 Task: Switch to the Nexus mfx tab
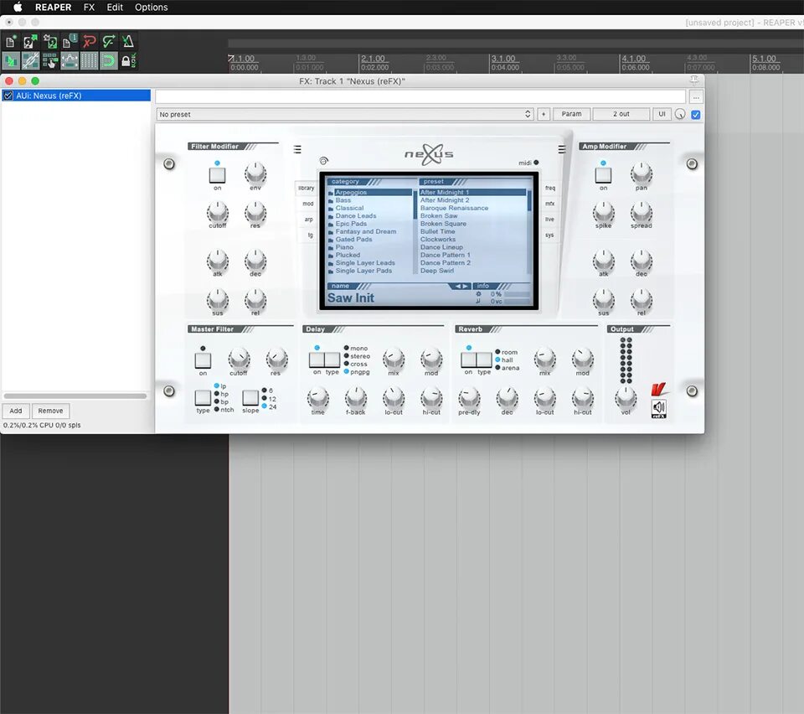click(x=549, y=204)
